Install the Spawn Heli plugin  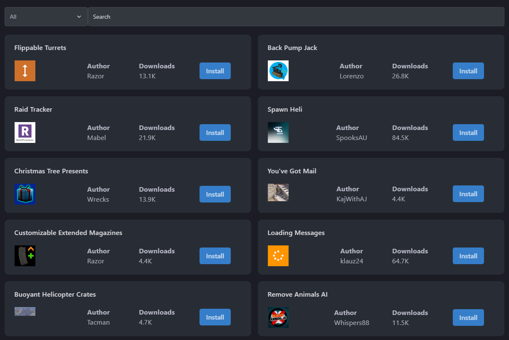click(x=468, y=132)
